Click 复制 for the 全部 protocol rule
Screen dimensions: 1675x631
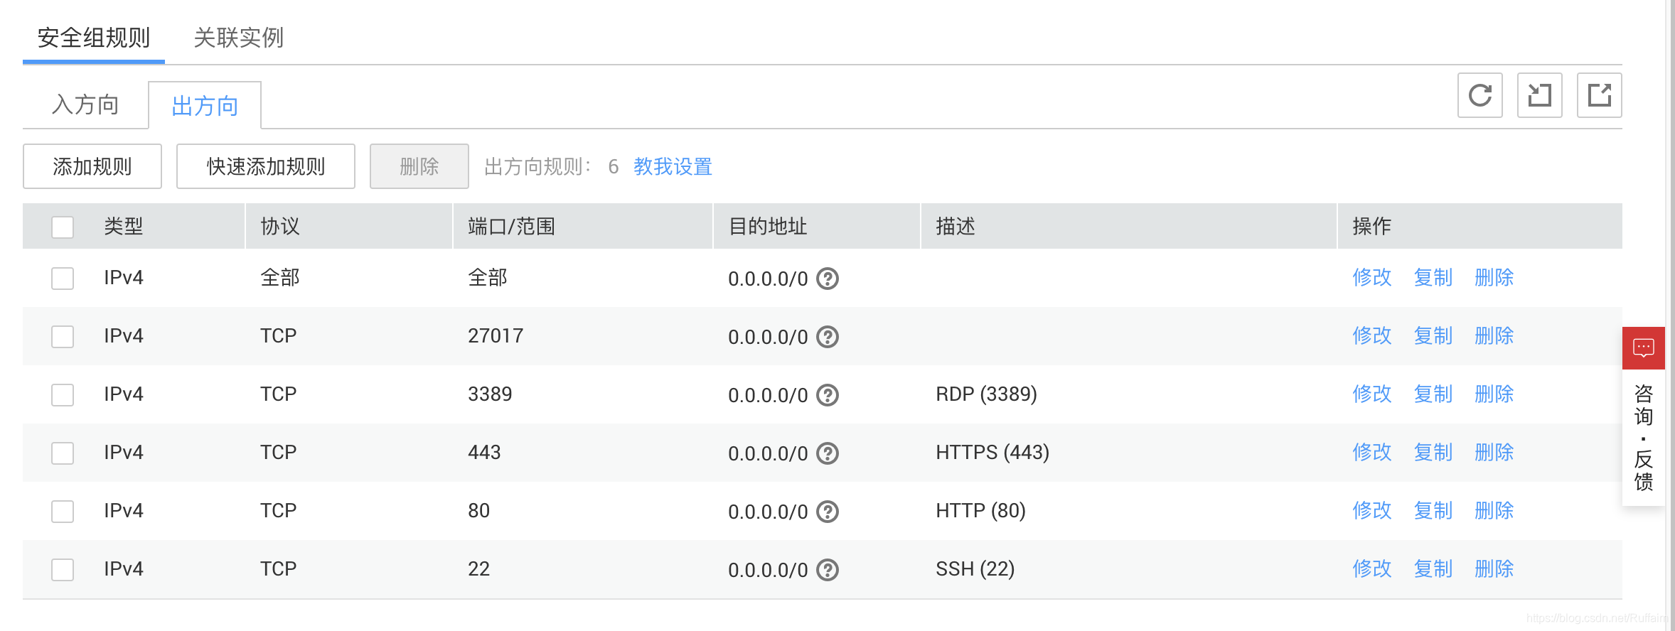click(x=1433, y=277)
